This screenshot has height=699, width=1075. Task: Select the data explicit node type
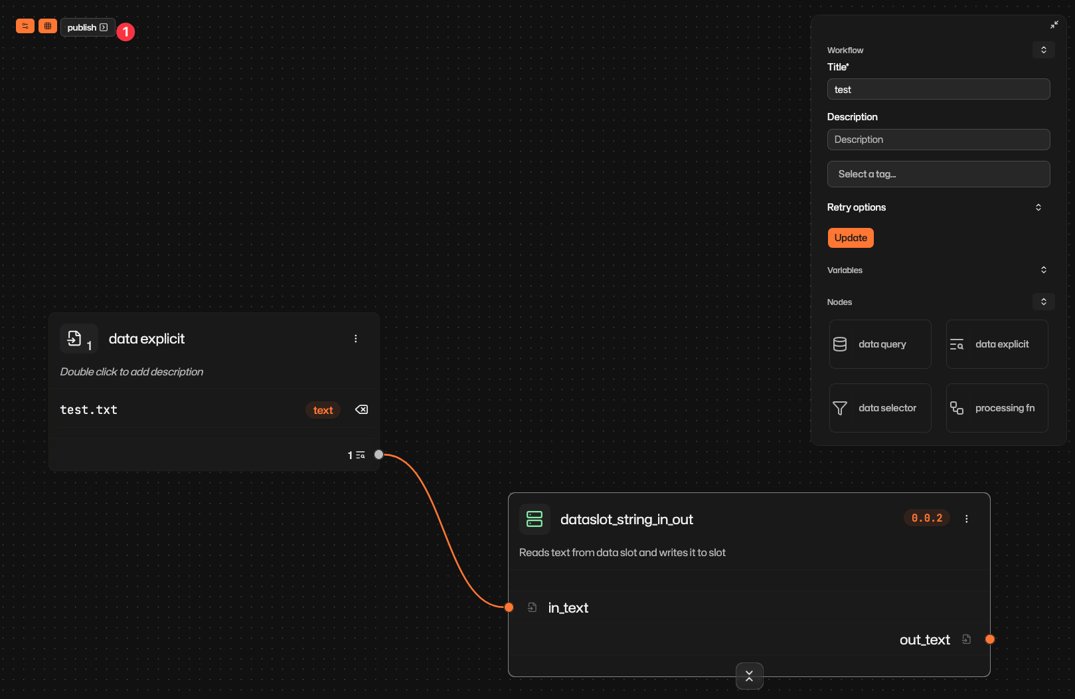pyautogui.click(x=996, y=344)
